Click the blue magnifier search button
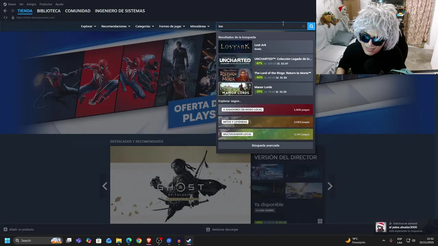The width and height of the screenshot is (438, 246). 311,26
